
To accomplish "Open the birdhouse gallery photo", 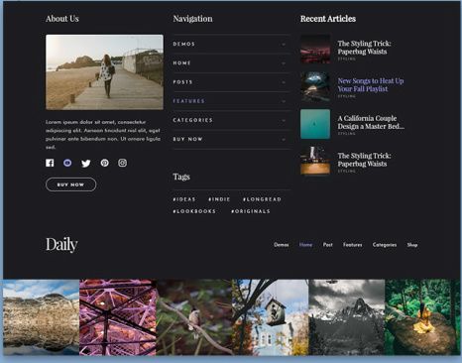I will (271, 317).
